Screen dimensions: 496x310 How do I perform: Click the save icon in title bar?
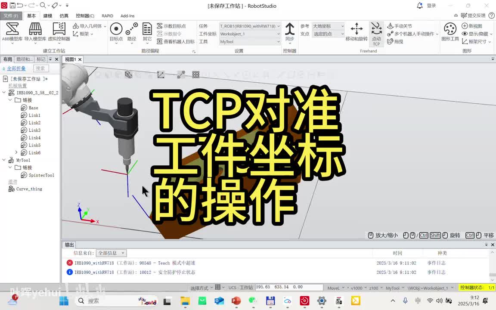tap(12, 5)
